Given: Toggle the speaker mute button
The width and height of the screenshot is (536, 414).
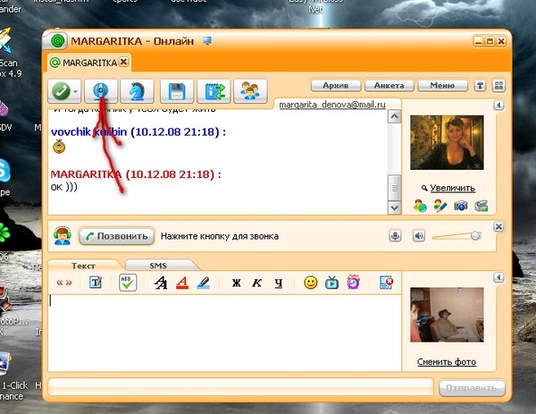Looking at the screenshot, I should (419, 236).
